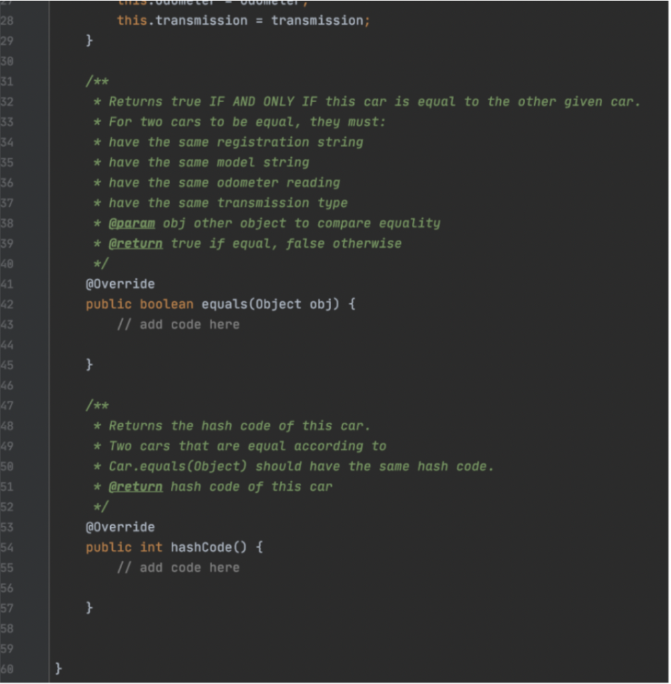Click the hashCode method name
This screenshot has width=671, height=684.
click(x=201, y=548)
